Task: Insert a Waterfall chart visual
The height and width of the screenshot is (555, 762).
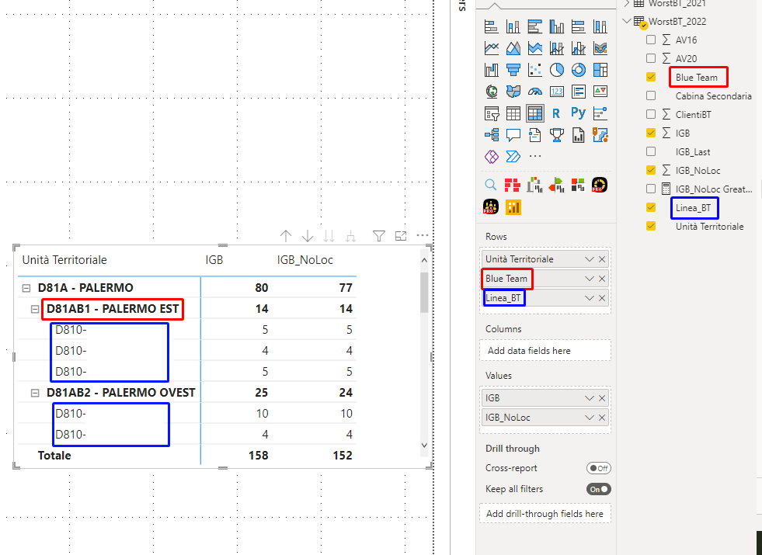Action: (492, 70)
